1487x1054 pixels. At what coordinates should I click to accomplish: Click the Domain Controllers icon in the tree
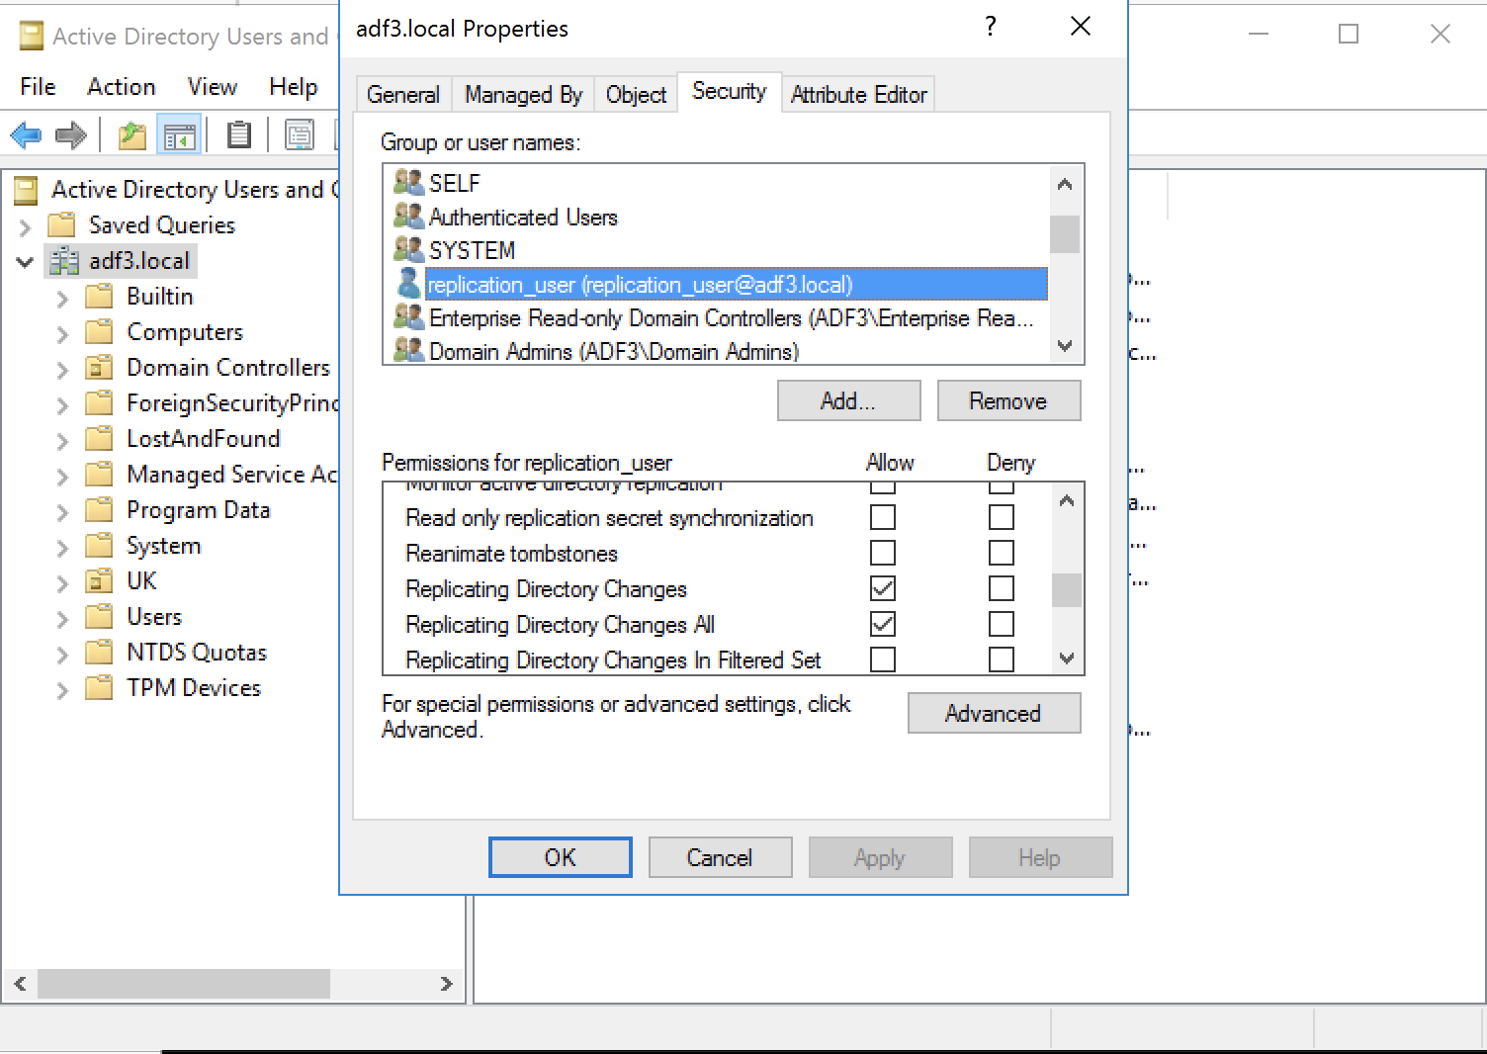click(100, 367)
